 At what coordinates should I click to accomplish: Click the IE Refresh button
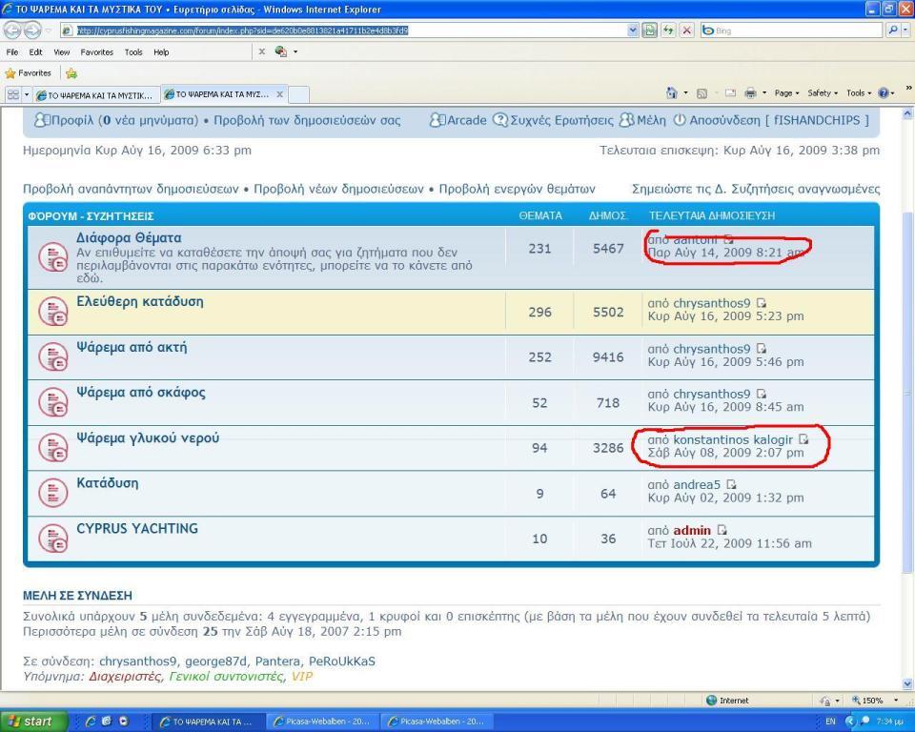tap(668, 30)
